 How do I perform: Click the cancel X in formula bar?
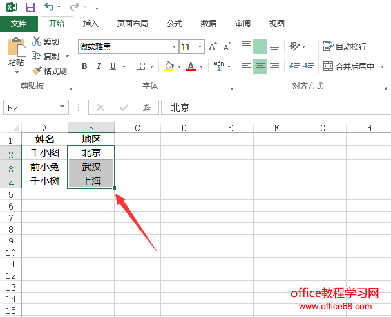tap(100, 107)
